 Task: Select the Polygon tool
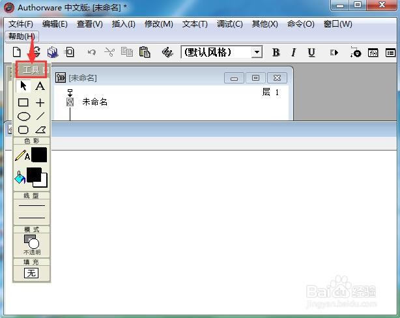pos(40,130)
